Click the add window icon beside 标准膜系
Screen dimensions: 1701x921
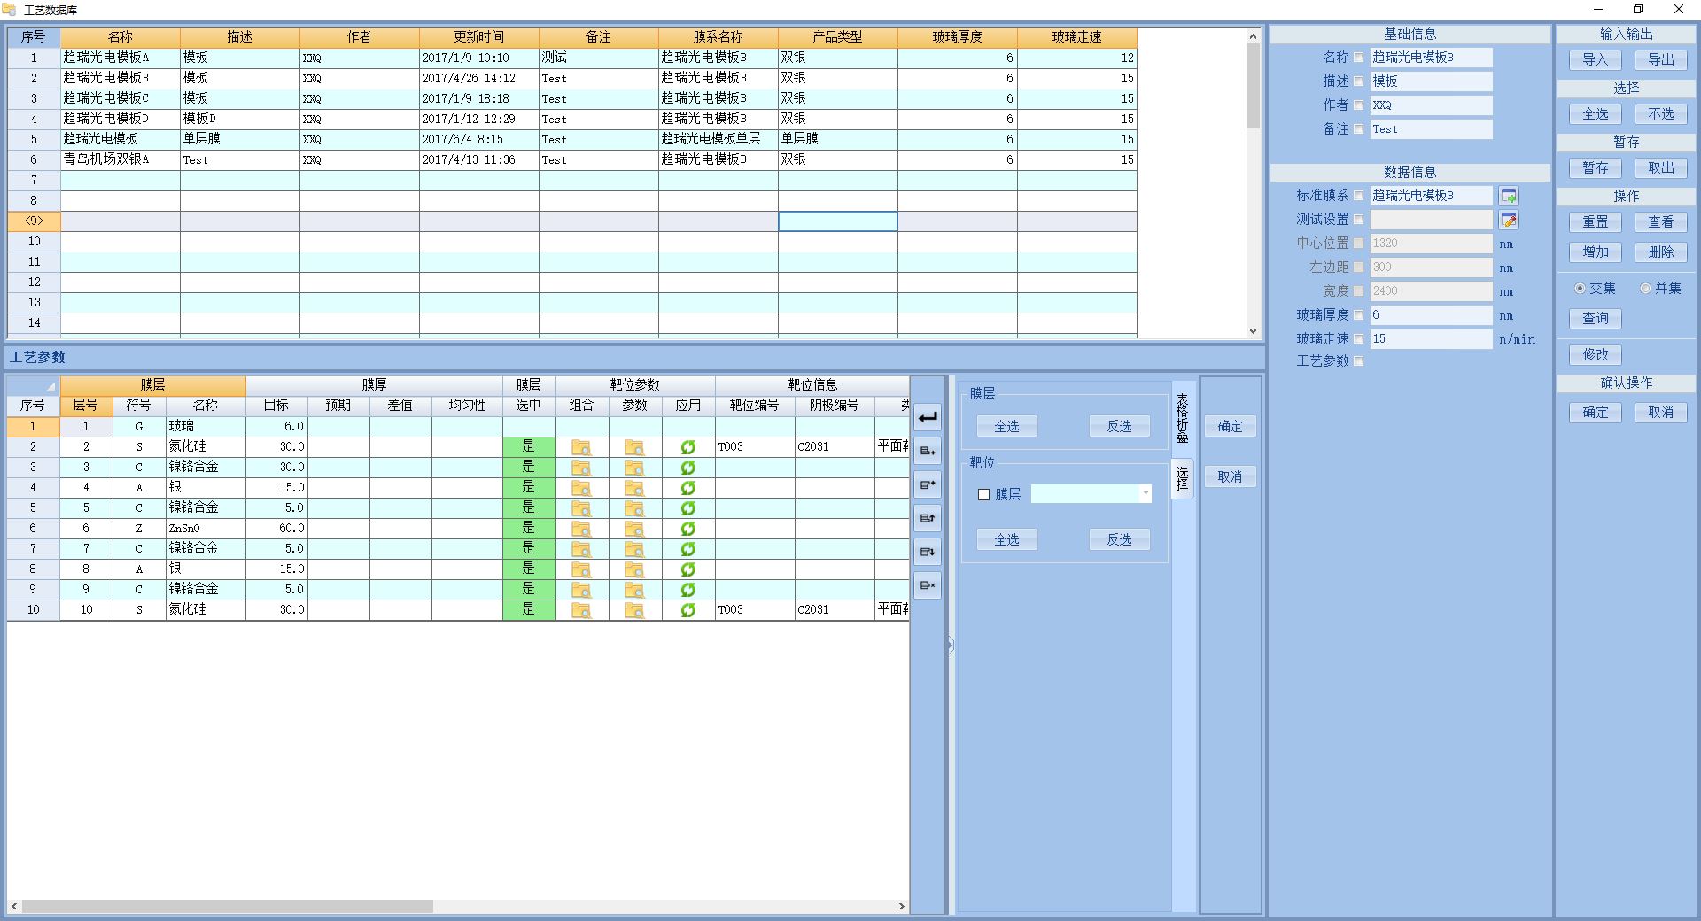pos(1509,196)
